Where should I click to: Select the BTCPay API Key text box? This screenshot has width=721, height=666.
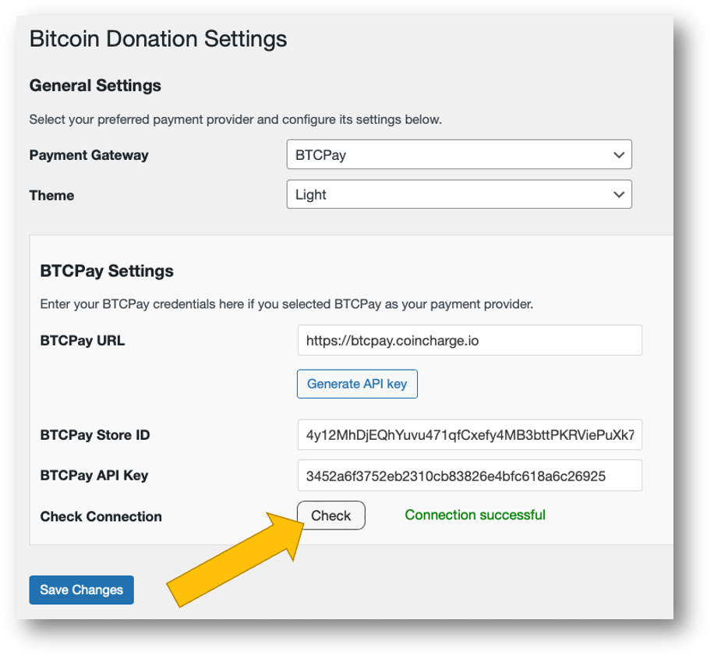[x=469, y=476]
